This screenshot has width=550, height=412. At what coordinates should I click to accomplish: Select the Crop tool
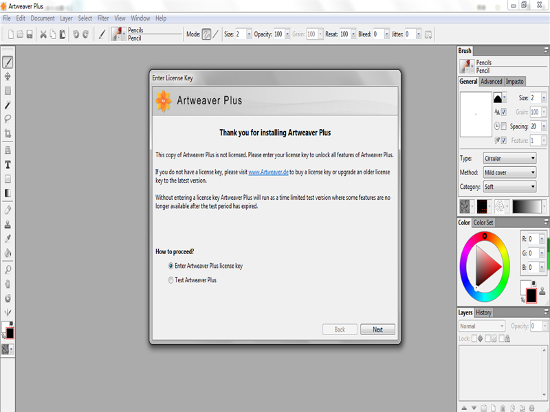point(8,133)
